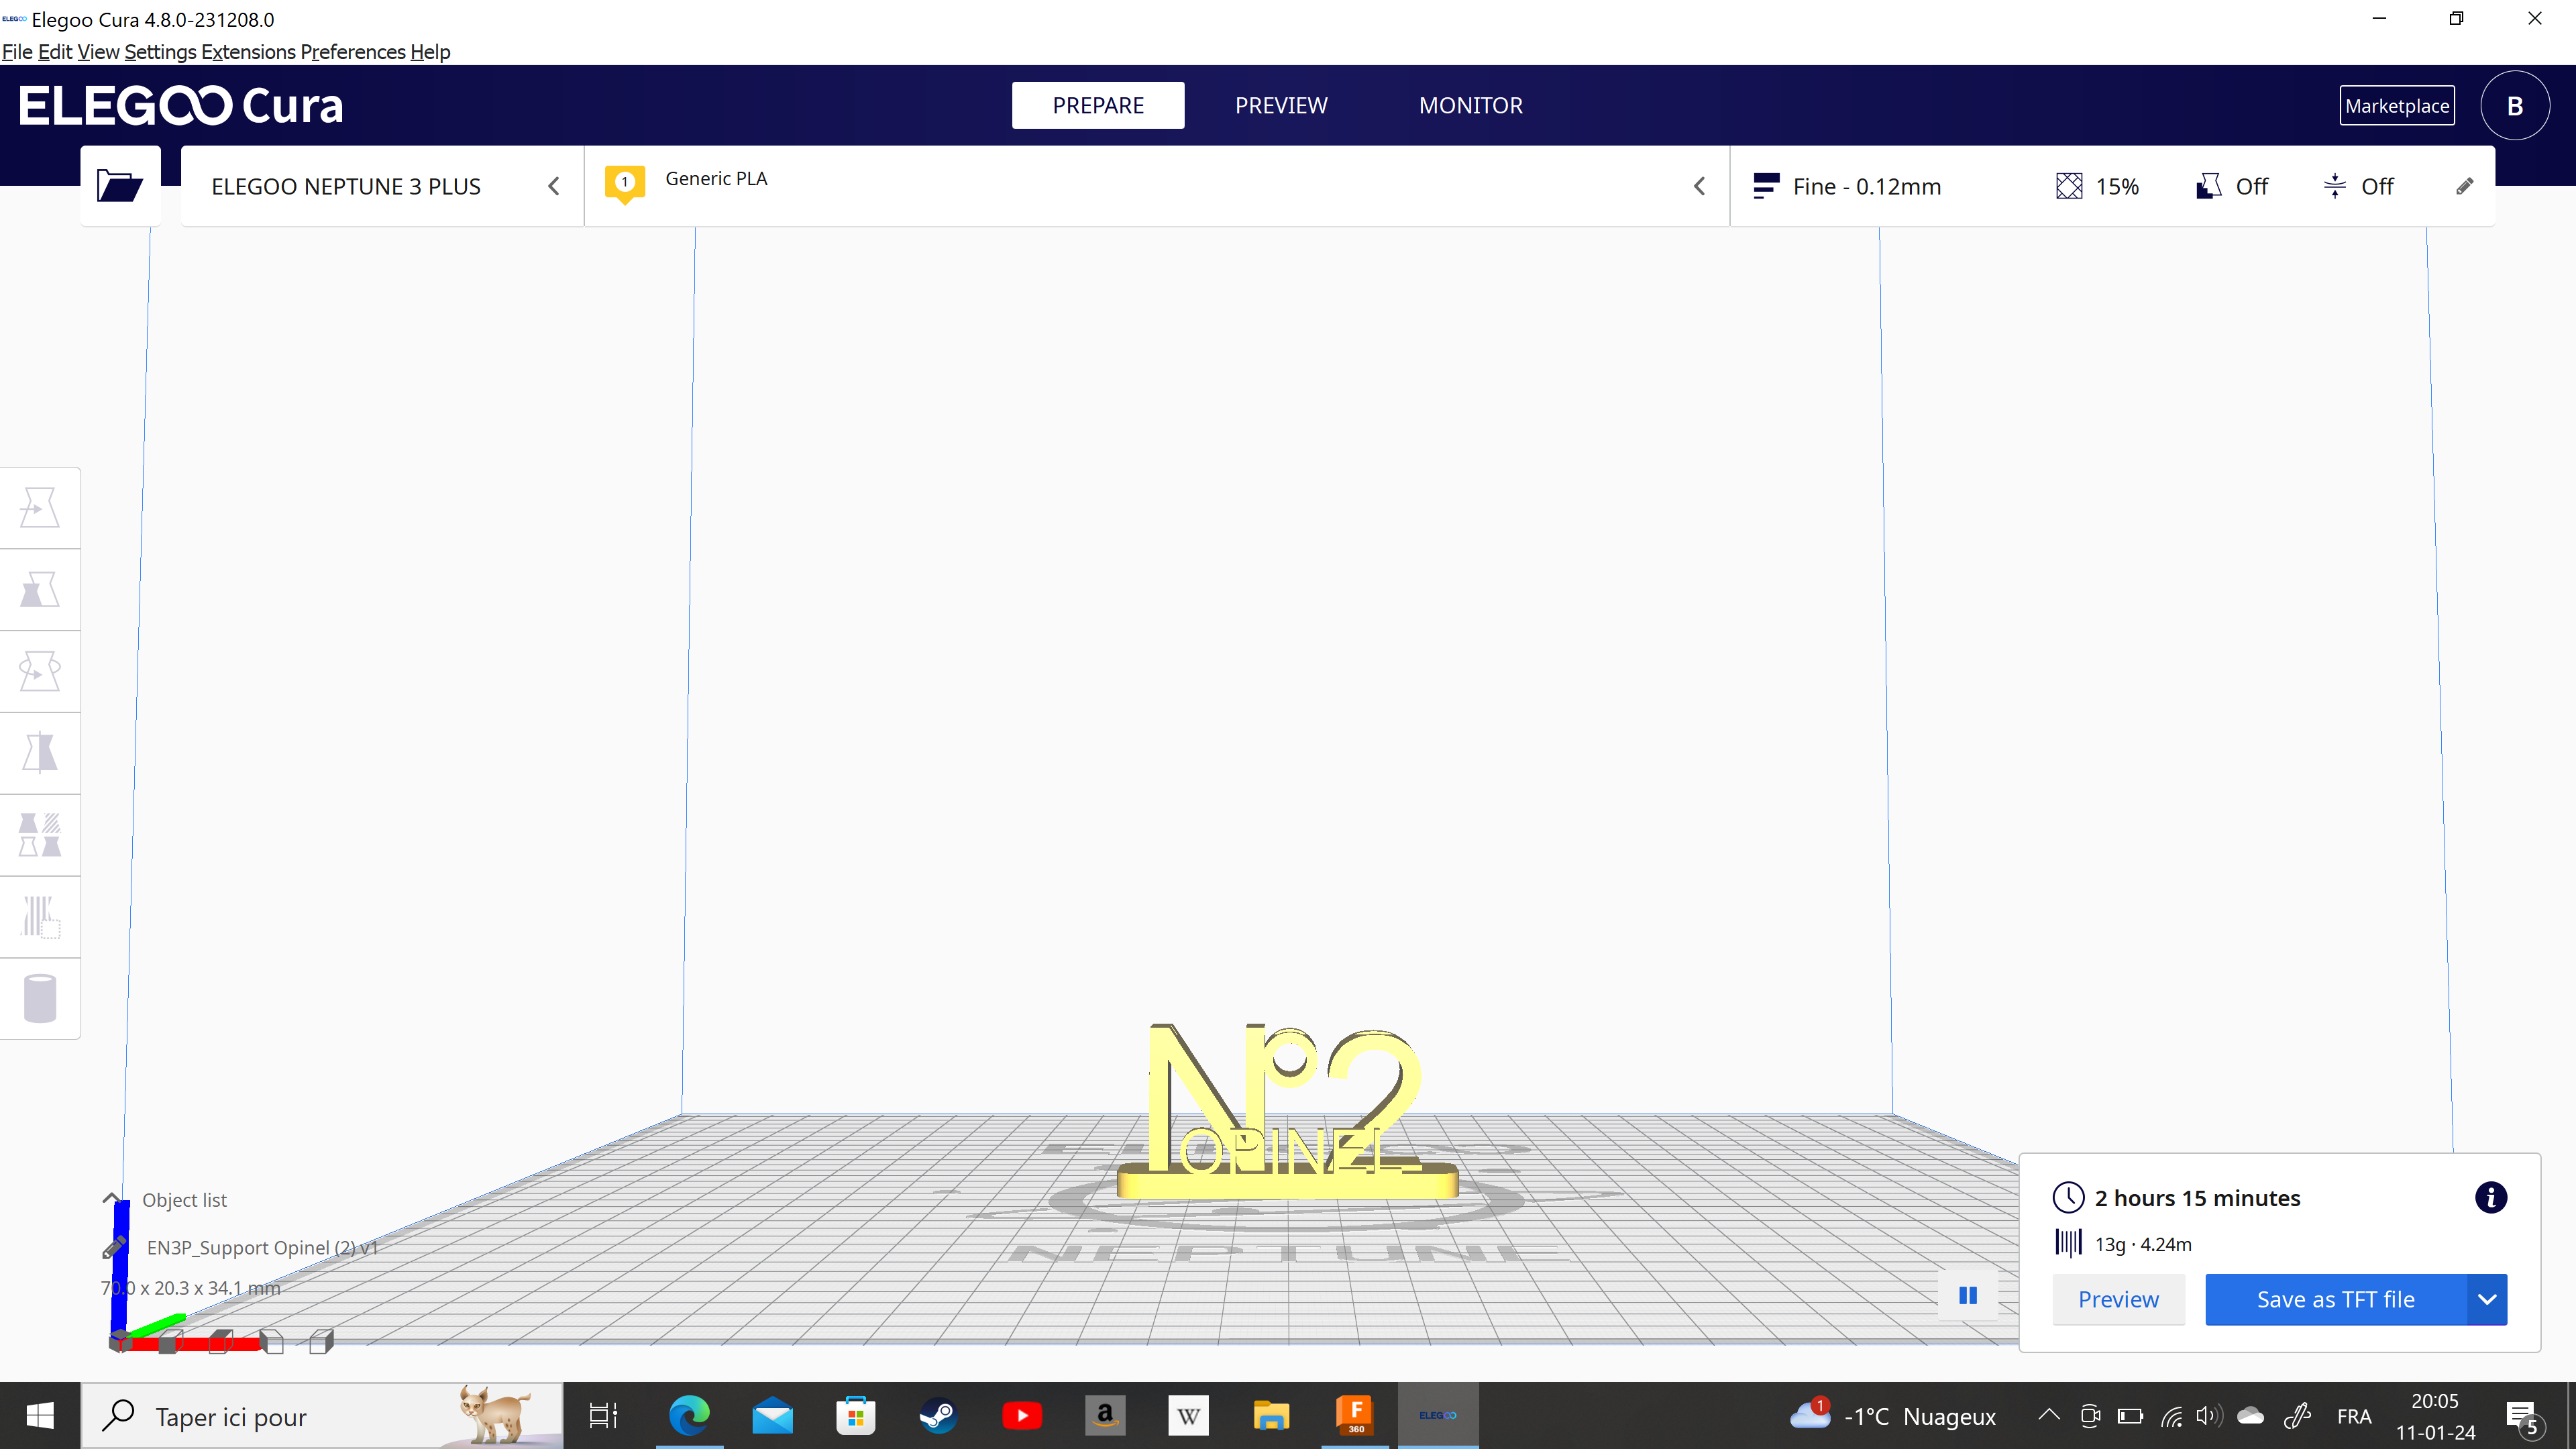Viewport: 2576px width, 1449px height.
Task: Click the scale object tool icon
Action: (x=39, y=589)
